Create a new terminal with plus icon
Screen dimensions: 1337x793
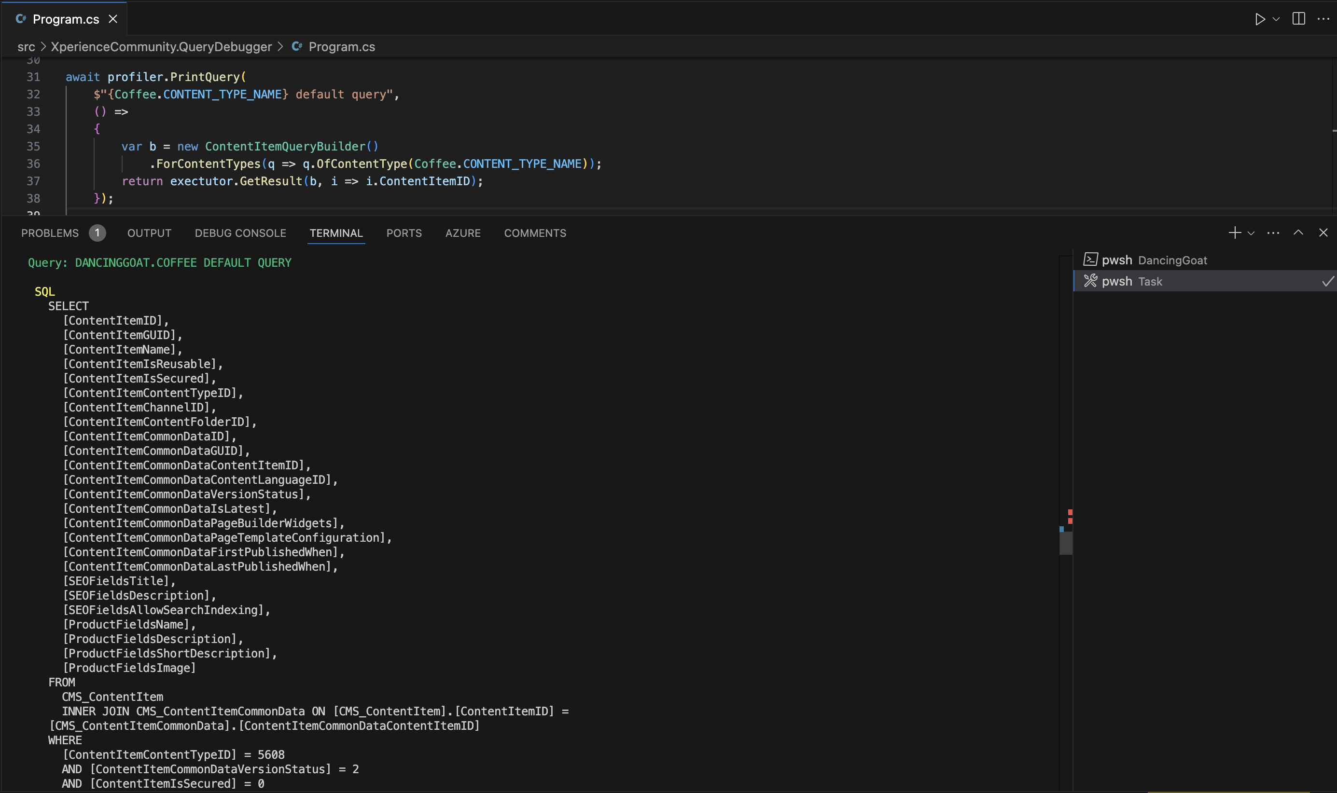[1234, 233]
